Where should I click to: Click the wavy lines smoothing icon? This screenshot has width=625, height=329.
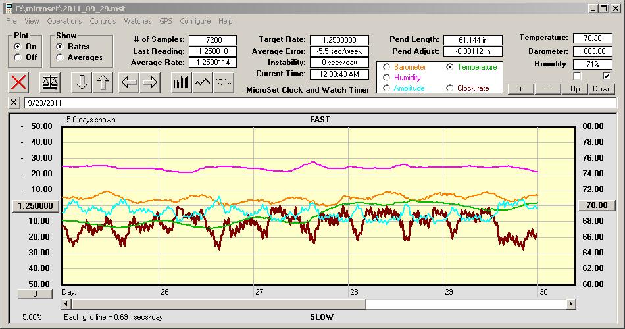click(x=223, y=82)
